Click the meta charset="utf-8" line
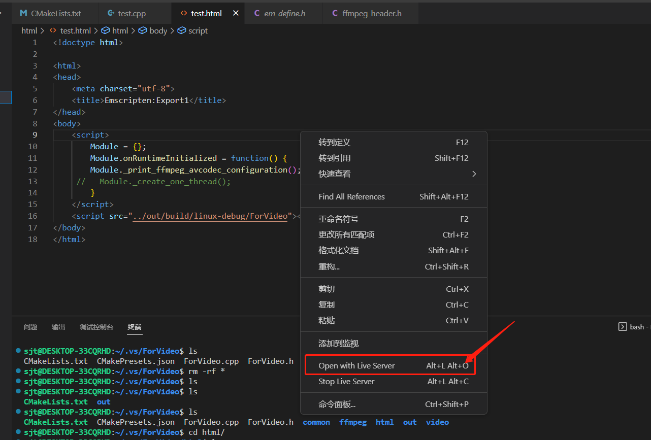This screenshot has height=440, width=651. [x=123, y=88]
